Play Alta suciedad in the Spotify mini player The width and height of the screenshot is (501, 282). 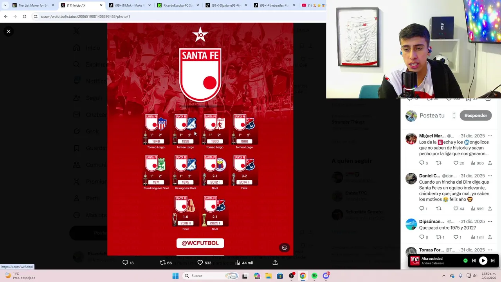click(483, 261)
